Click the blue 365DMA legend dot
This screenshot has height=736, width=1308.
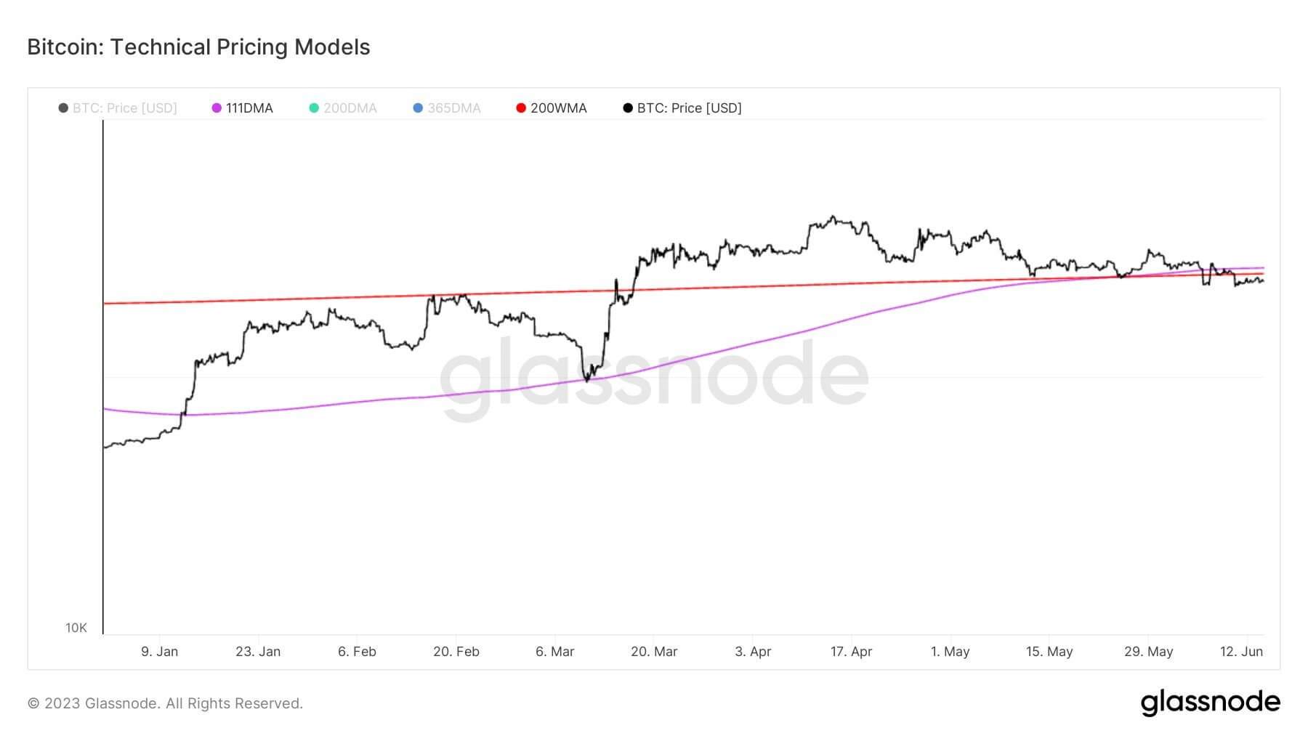418,108
